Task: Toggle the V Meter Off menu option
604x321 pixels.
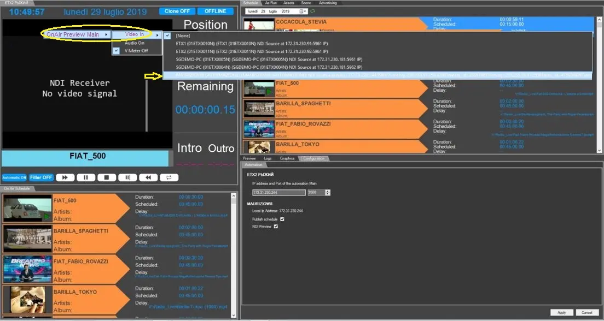Action: [x=136, y=50]
